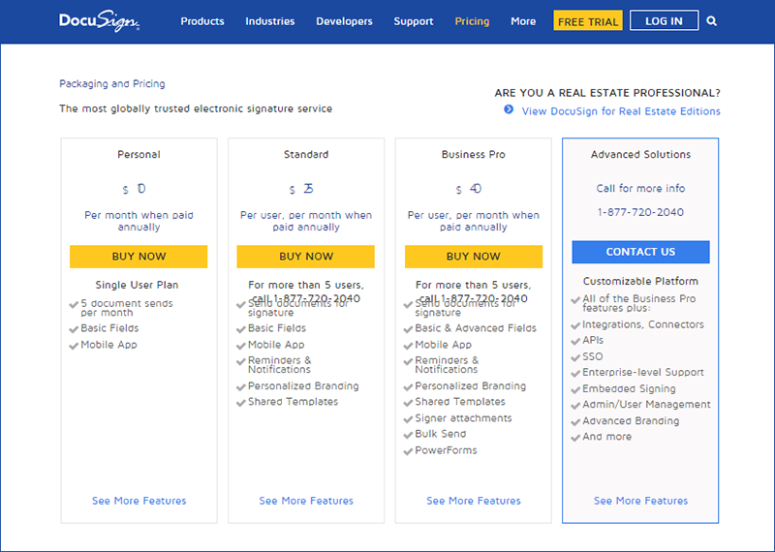Screen dimensions: 775x552
Task: Click the 1-877-720-2040 number under Call for more info
Action: point(640,212)
